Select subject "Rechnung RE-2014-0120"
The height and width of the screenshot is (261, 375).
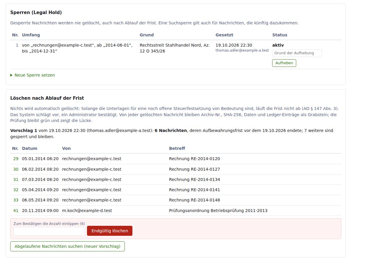195,159
